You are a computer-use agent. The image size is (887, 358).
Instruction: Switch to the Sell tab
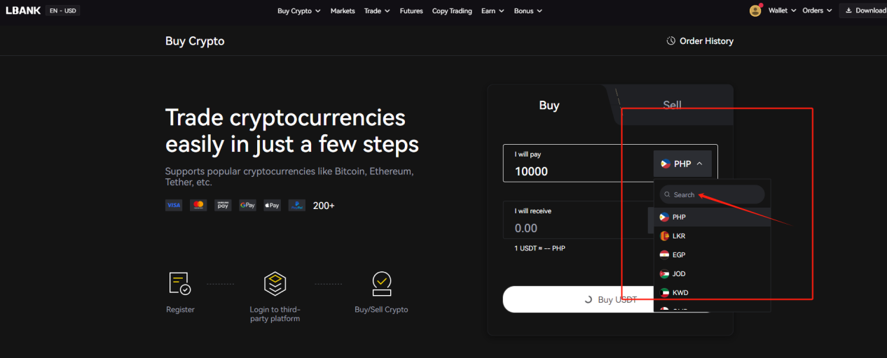tap(672, 105)
